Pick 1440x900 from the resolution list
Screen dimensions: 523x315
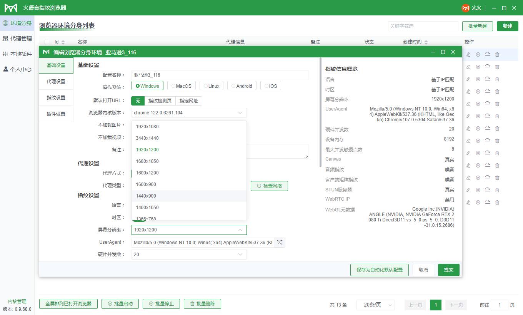pos(146,196)
